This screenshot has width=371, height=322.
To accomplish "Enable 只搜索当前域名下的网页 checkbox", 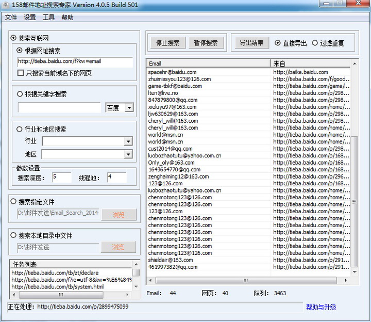I will coord(21,73).
